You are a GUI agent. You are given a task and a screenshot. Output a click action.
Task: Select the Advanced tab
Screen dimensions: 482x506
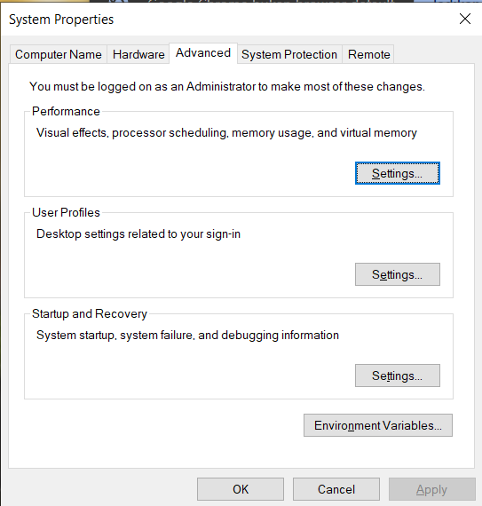(x=203, y=53)
